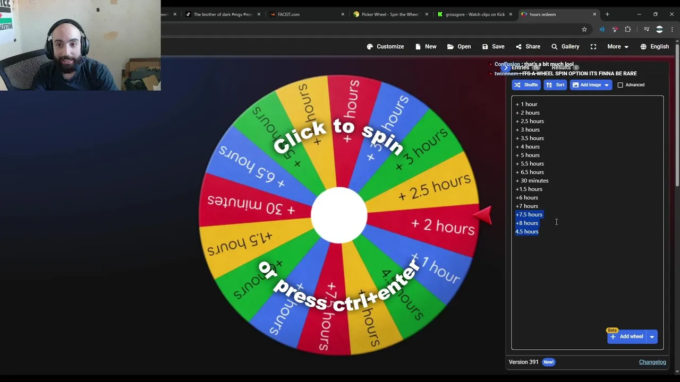Viewport: 680px width, 382px height.
Task: Click the '4.5 hours' highlighted entry
Action: click(x=526, y=231)
